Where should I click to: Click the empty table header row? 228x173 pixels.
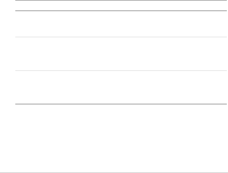pyautogui.click(x=121, y=5)
